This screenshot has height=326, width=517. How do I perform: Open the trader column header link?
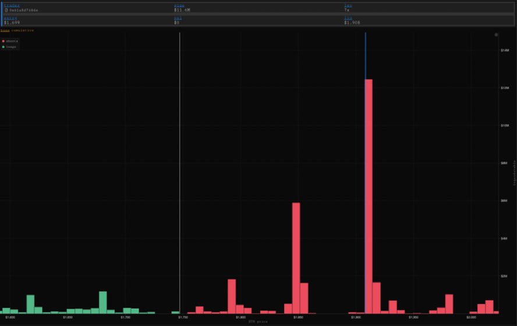tap(12, 6)
